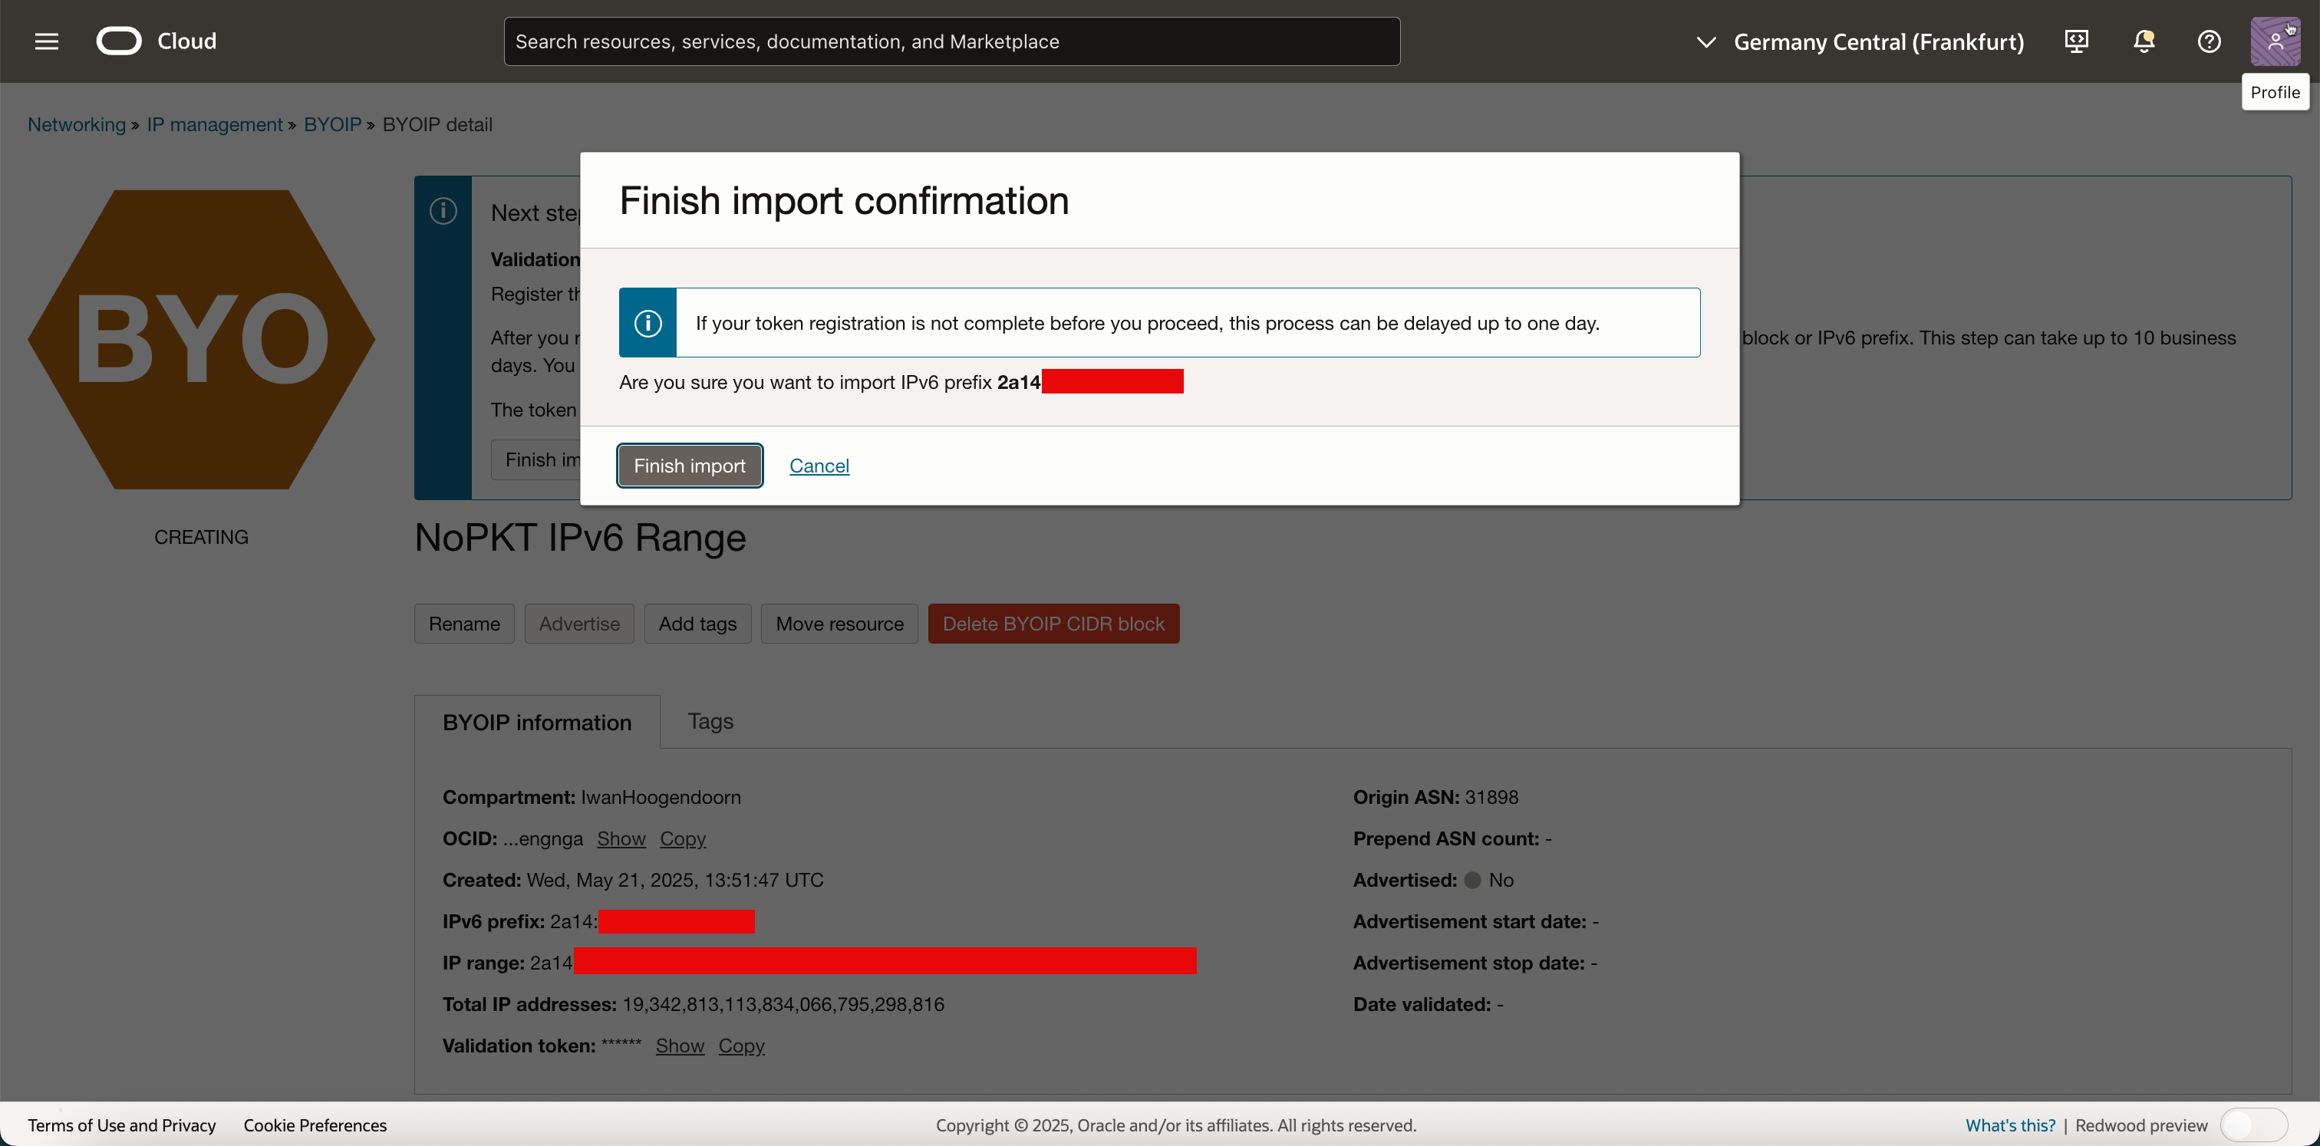The height and width of the screenshot is (1146, 2320).
Task: Toggle the Redwood preview switch
Action: tap(2252, 1125)
